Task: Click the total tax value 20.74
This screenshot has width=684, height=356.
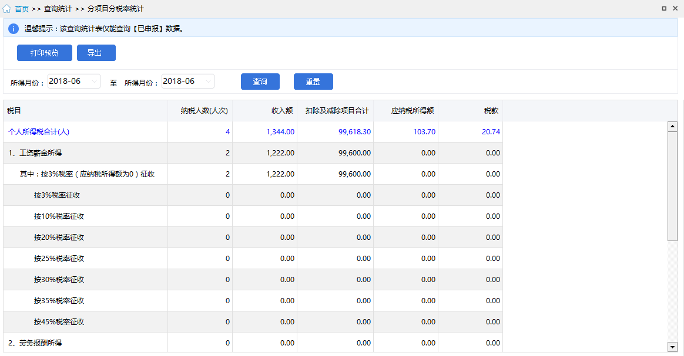Action: click(491, 132)
